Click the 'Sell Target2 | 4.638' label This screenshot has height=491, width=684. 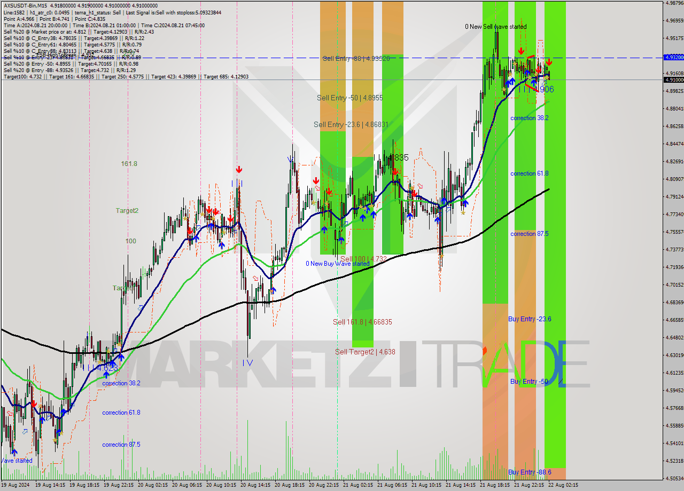pyautogui.click(x=365, y=352)
